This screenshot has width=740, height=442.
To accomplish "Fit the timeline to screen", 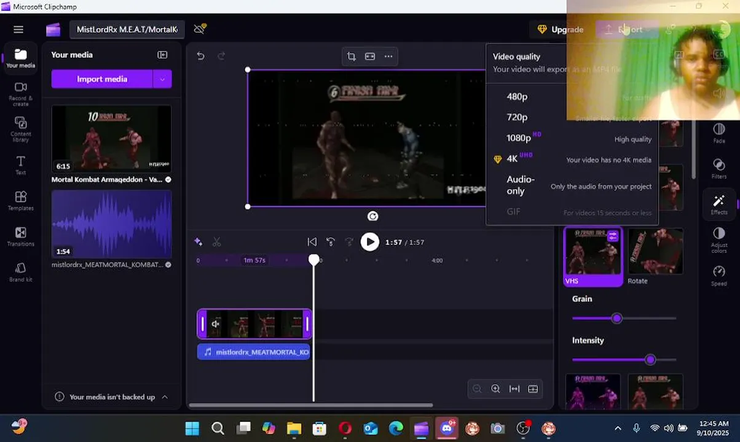I will pos(514,389).
